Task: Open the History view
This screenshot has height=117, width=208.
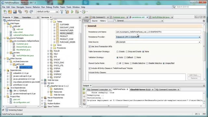Action: pos(103,21)
